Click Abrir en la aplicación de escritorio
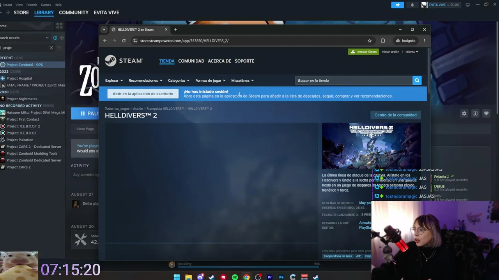This screenshot has height=280, width=499. pos(143,94)
